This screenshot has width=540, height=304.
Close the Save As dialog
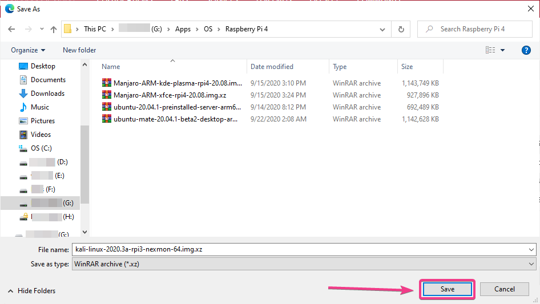click(x=531, y=9)
